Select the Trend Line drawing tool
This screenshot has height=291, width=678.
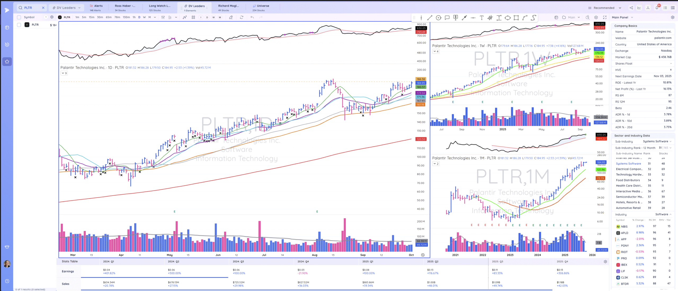point(430,17)
